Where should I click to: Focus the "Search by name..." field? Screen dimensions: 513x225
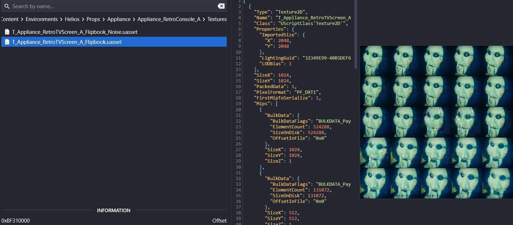[x=113, y=6]
